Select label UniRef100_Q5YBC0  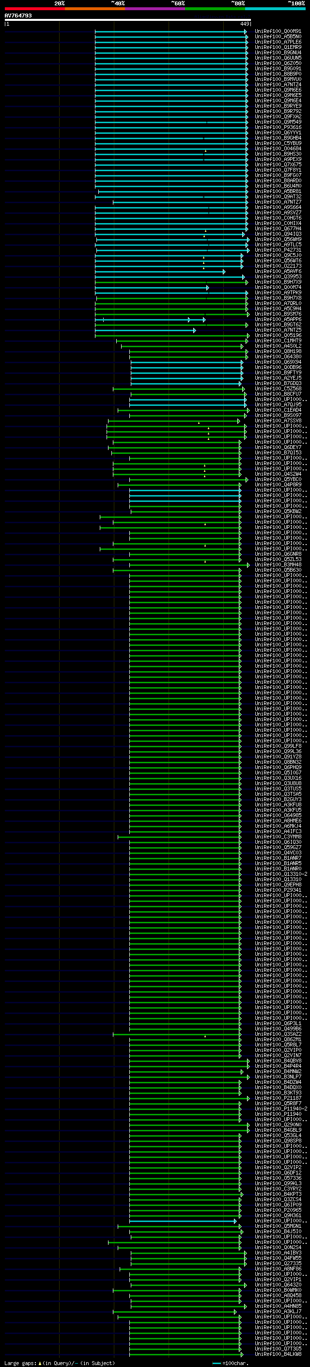278,479
